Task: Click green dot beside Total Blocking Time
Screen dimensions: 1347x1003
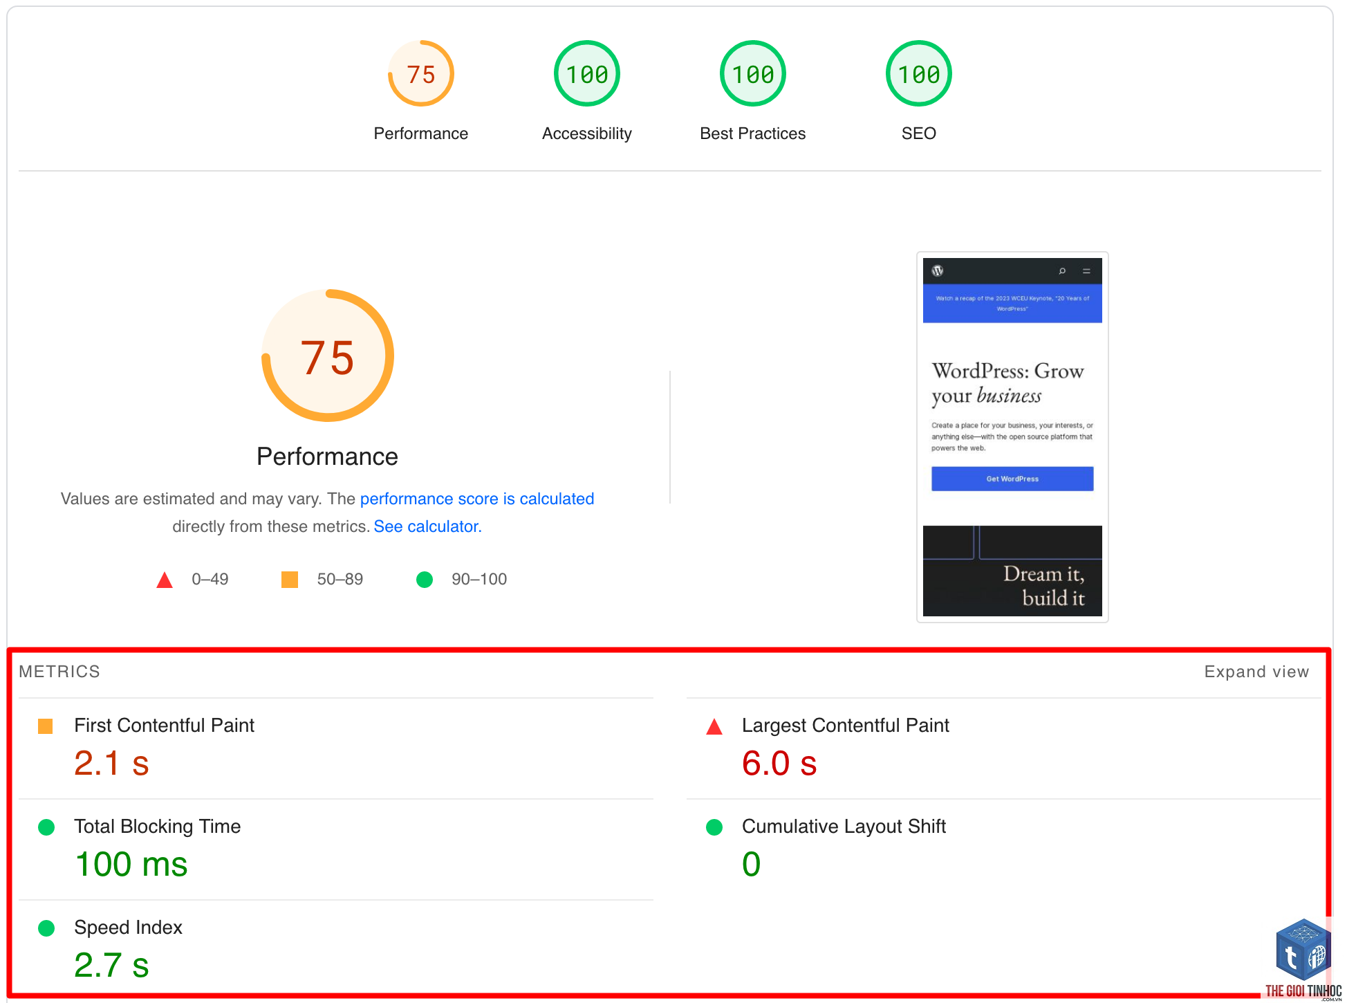Action: 46,827
